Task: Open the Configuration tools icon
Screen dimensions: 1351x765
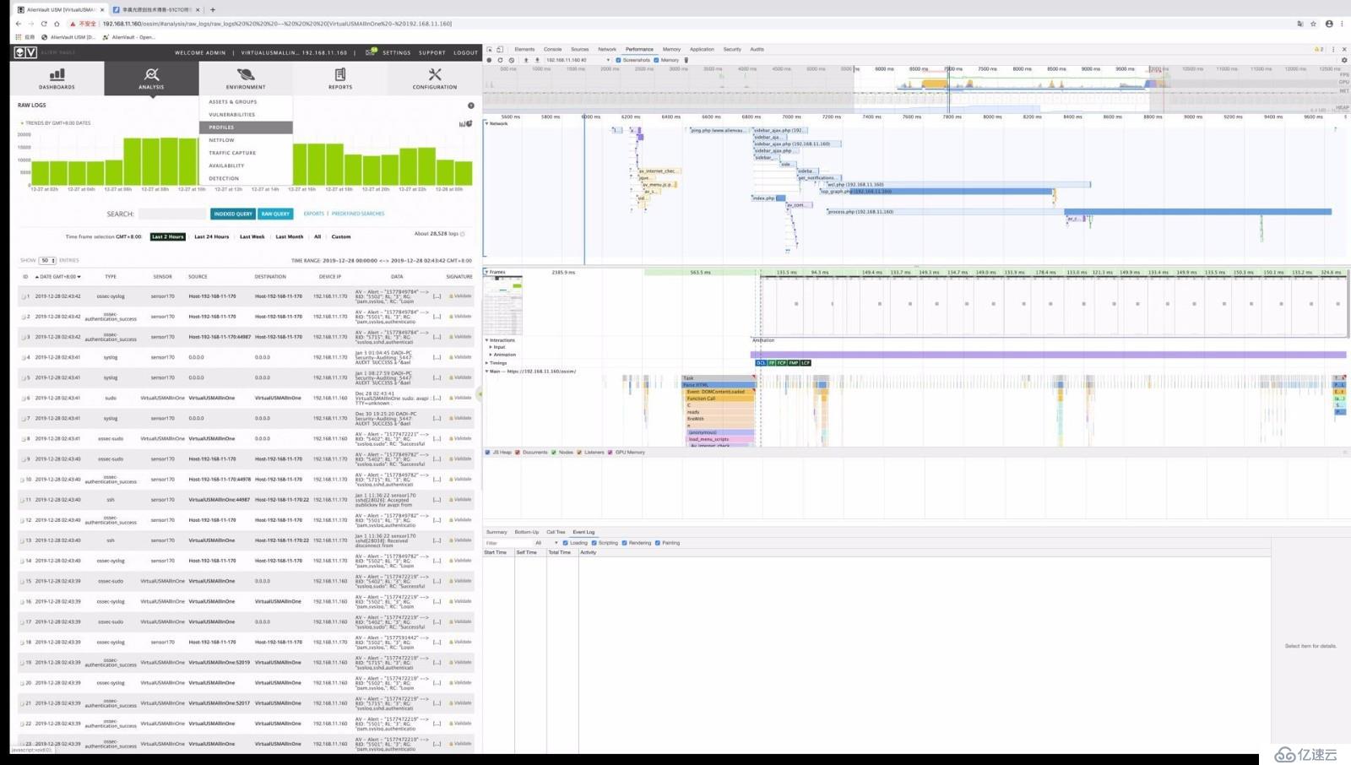Action: pyautogui.click(x=435, y=75)
